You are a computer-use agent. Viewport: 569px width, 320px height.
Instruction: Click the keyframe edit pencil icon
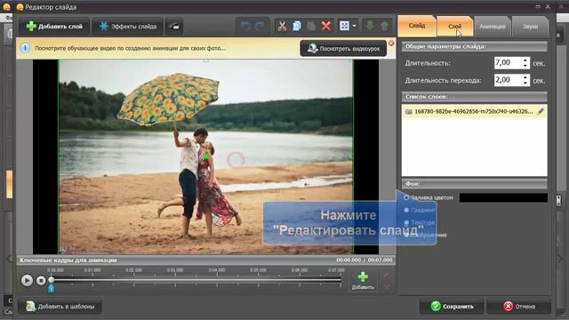click(x=387, y=276)
